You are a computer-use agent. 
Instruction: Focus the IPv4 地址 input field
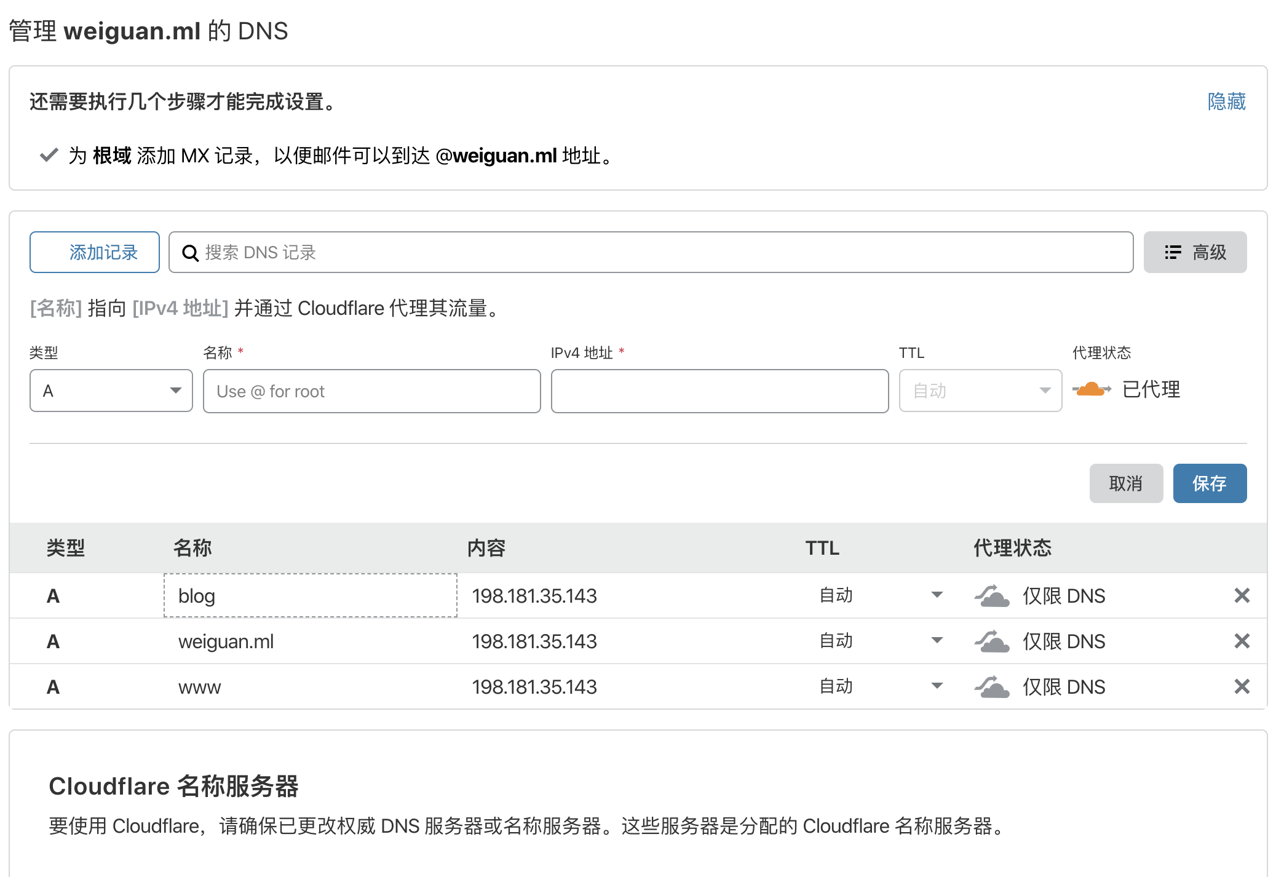[x=719, y=391]
